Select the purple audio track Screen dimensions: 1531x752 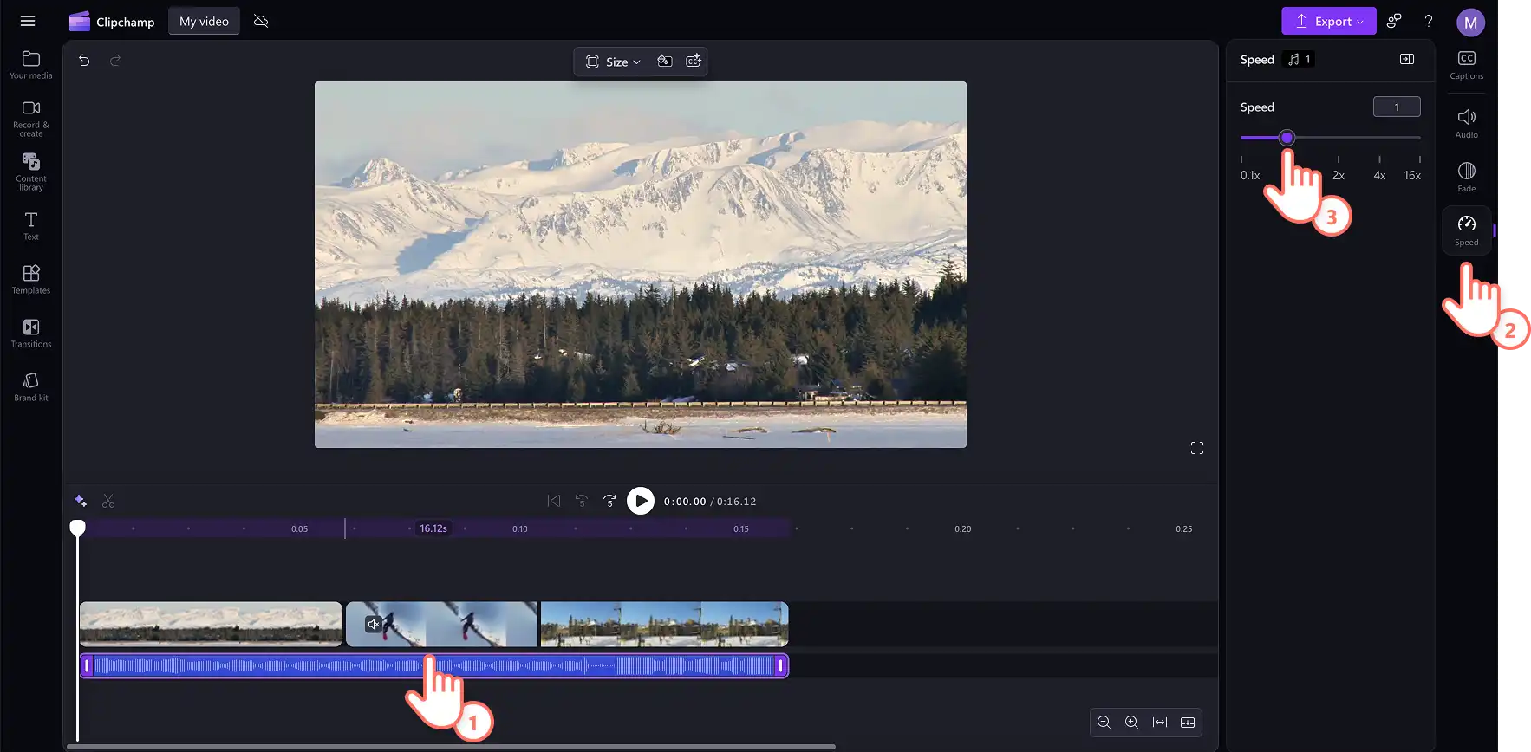coord(434,665)
